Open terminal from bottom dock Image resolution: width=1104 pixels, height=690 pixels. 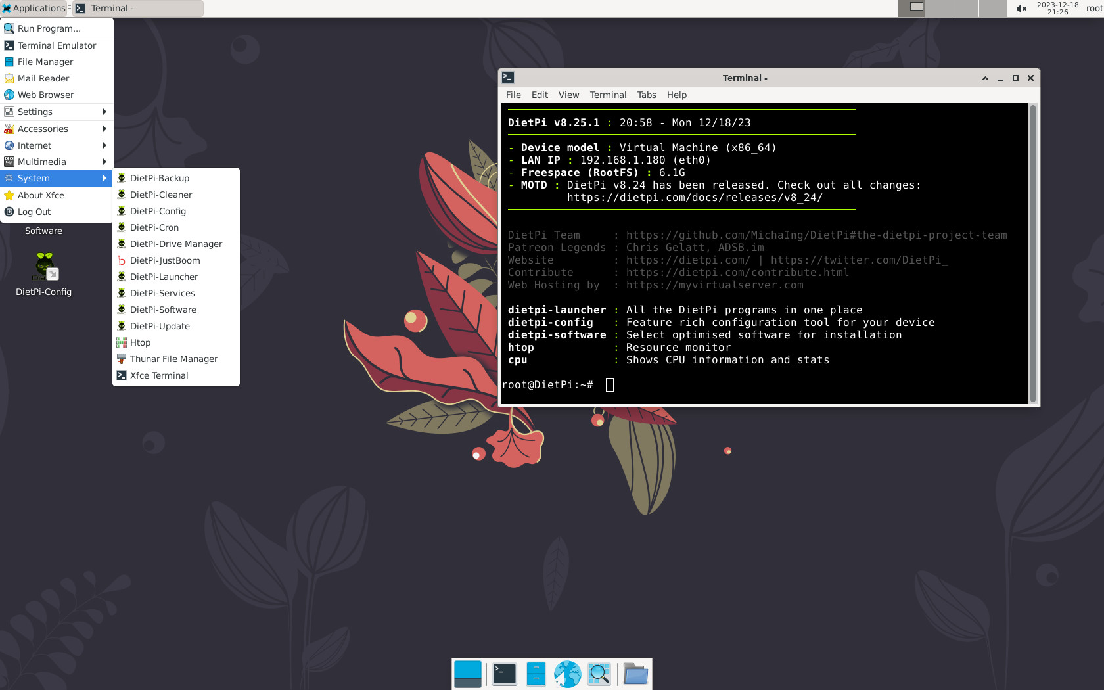pos(505,674)
